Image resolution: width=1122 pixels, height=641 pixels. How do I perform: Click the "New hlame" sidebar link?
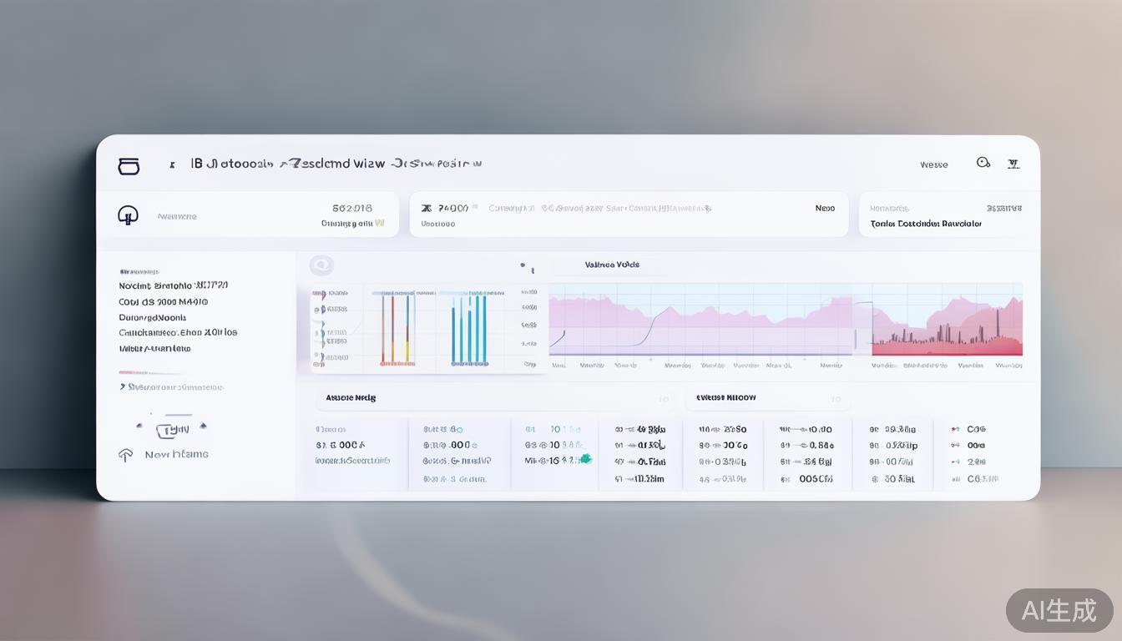(176, 455)
